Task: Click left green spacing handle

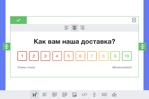Action: [x=7, y=46]
